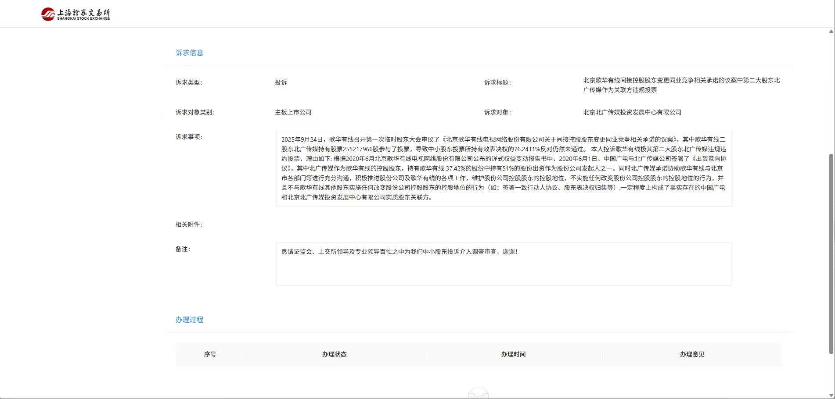This screenshot has height=399, width=835.
Task: Click the 诉求标题 value text about 北京歌华有线
Action: [x=681, y=85]
